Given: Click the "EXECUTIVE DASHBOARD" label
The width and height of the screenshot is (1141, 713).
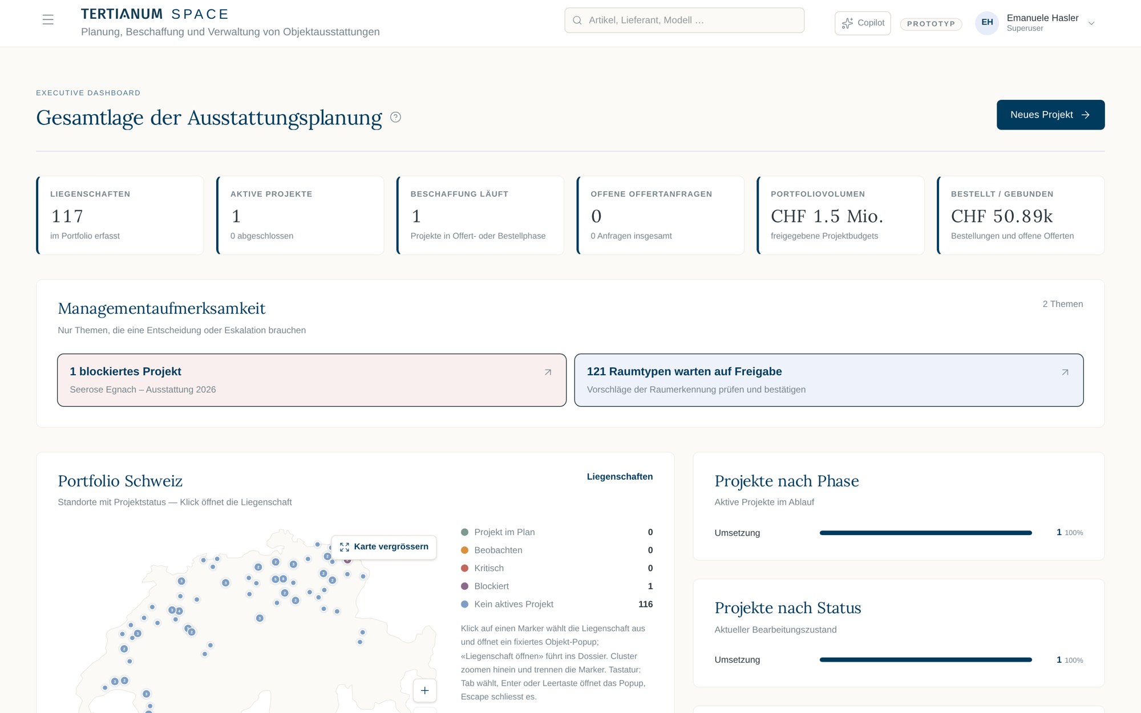Looking at the screenshot, I should [x=88, y=93].
